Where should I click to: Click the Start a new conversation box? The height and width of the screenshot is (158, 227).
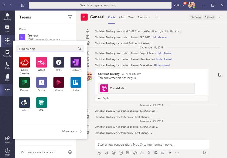[152, 144]
